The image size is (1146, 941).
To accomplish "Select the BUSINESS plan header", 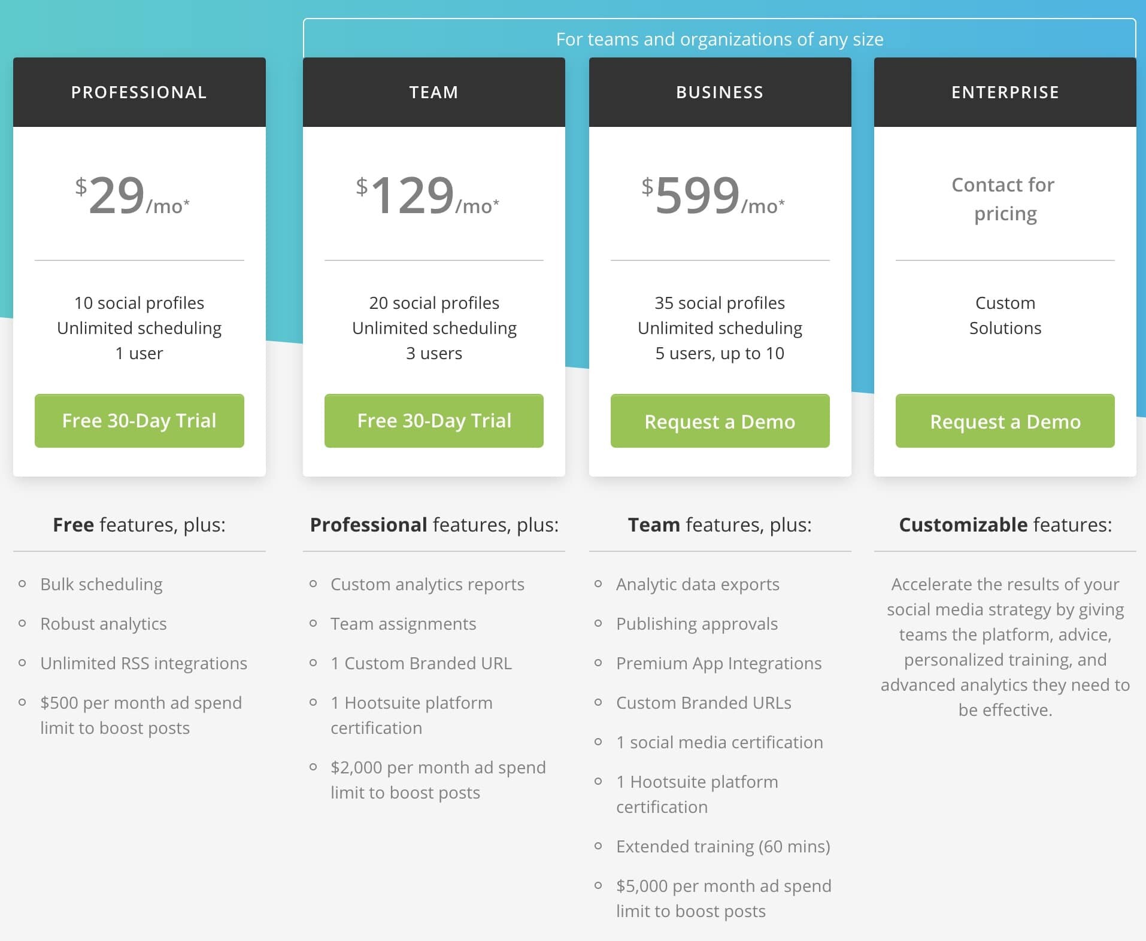I will 720,92.
